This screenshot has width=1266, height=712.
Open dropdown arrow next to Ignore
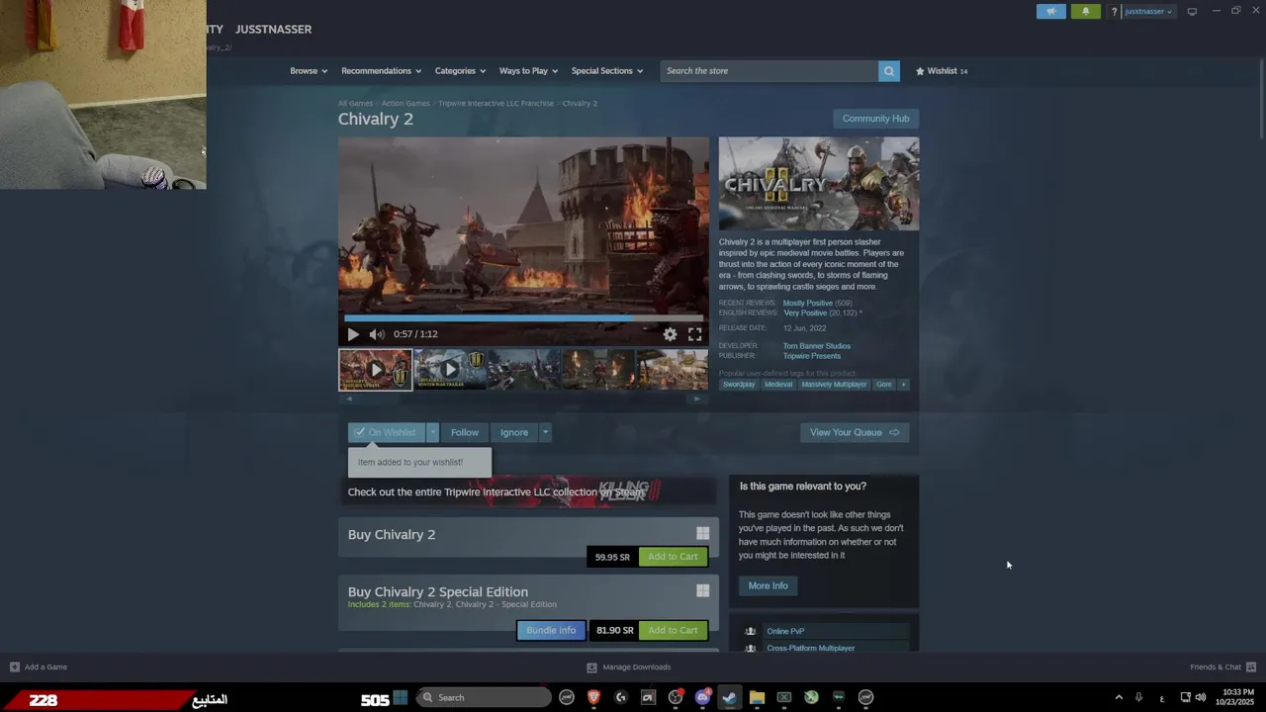pos(545,432)
